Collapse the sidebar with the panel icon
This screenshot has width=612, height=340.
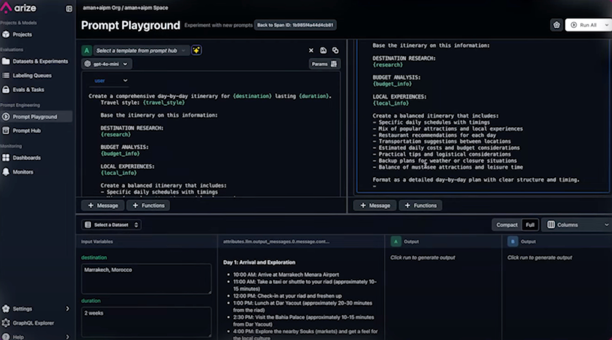coord(69,9)
